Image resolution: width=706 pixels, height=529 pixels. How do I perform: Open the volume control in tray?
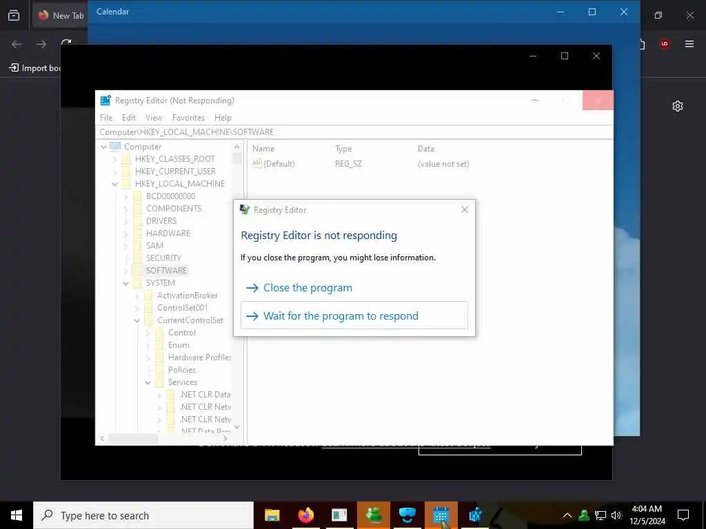(x=616, y=515)
